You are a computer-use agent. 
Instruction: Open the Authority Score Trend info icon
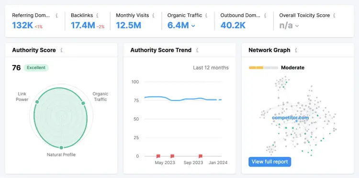coord(197,50)
